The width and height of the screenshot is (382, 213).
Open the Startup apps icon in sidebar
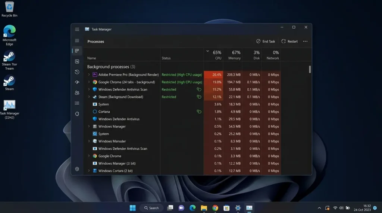tap(77, 82)
